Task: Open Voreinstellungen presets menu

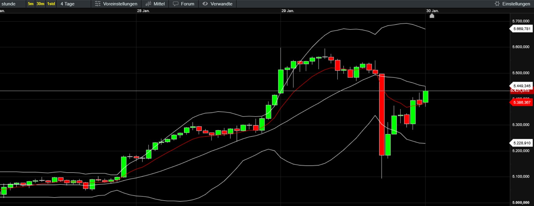Action: coord(116,4)
